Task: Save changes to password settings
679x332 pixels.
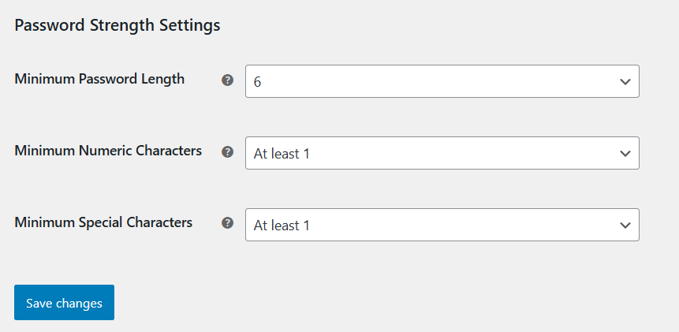Action: tap(64, 303)
